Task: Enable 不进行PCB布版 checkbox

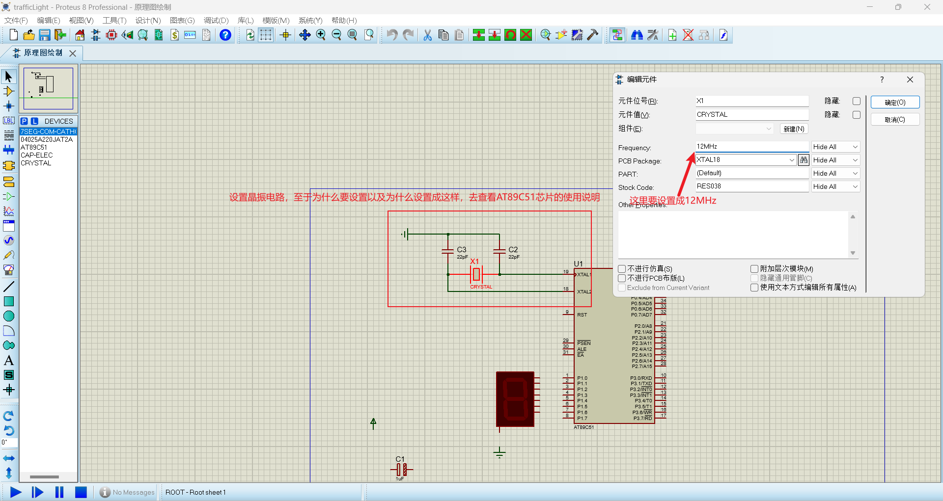Action: 622,278
